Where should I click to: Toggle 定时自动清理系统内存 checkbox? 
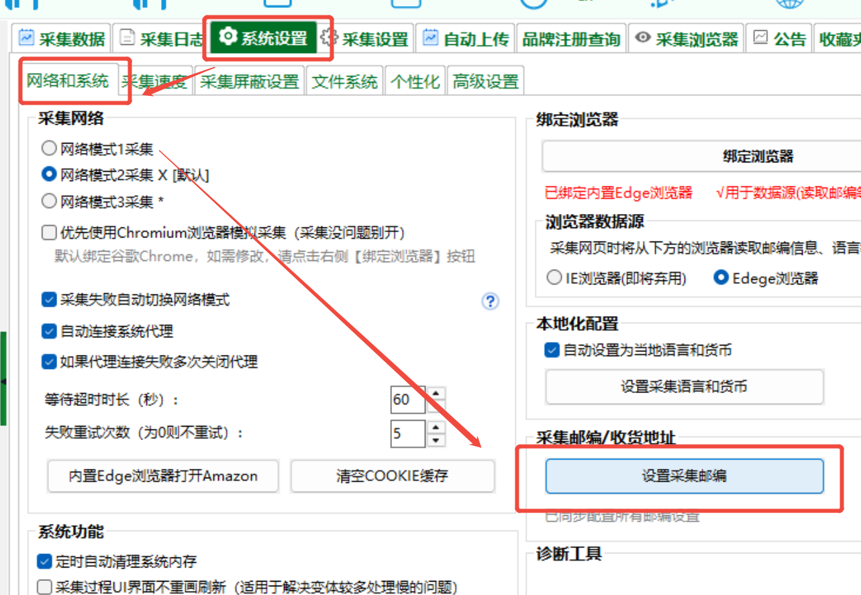click(x=45, y=561)
